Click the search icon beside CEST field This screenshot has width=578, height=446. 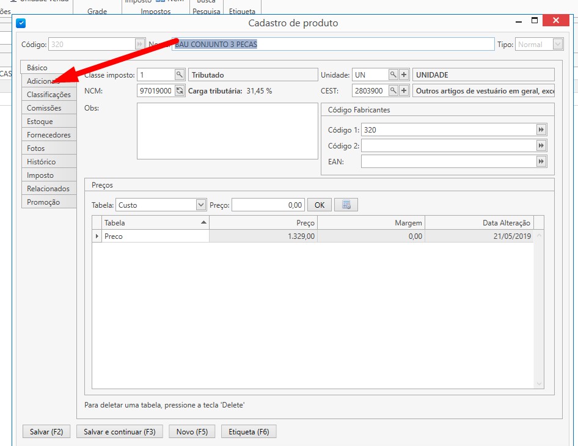pyautogui.click(x=393, y=91)
